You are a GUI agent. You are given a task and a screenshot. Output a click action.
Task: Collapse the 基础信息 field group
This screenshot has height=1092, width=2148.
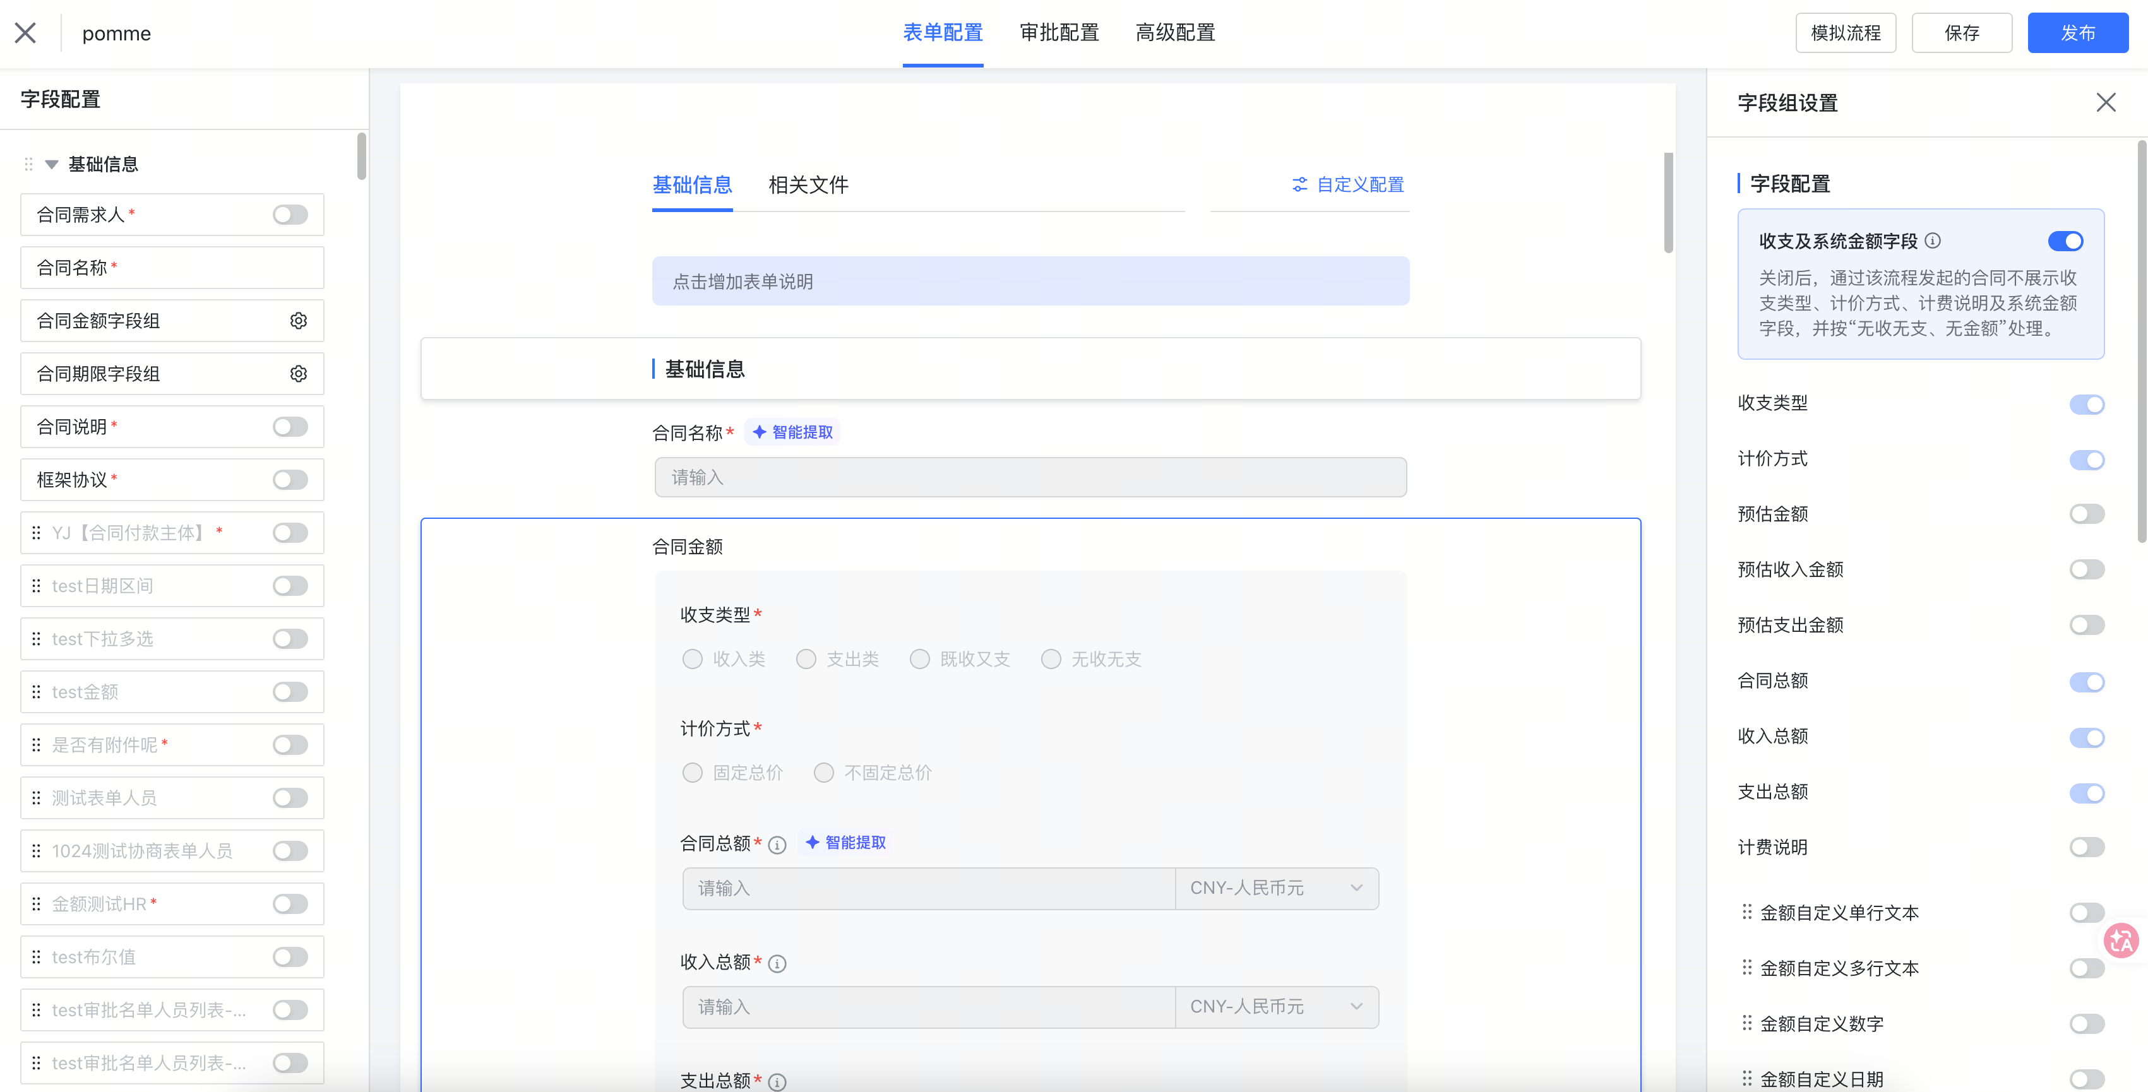coord(52,164)
